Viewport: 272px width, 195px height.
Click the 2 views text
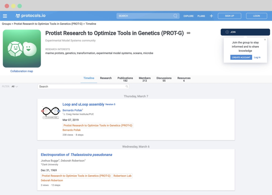point(45,185)
